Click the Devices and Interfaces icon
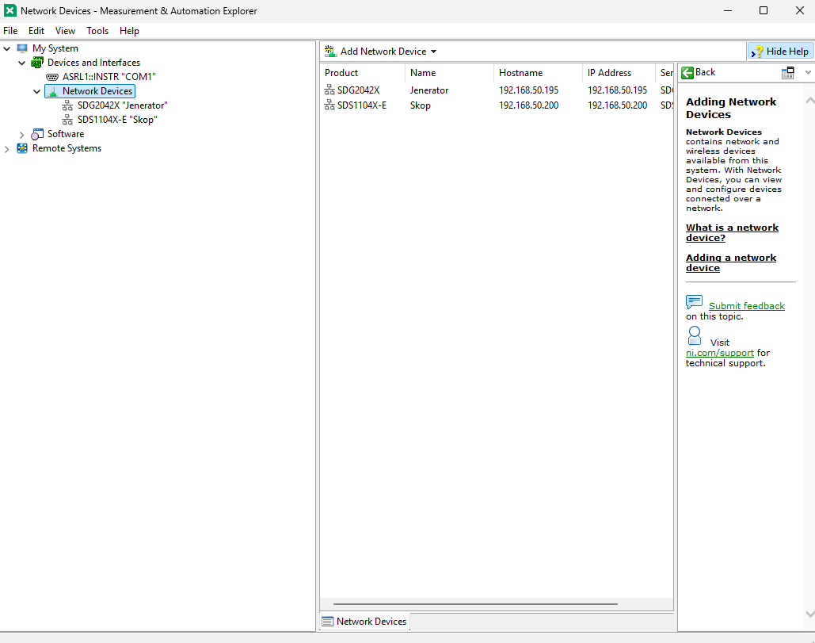The height and width of the screenshot is (643, 815). pos(37,63)
